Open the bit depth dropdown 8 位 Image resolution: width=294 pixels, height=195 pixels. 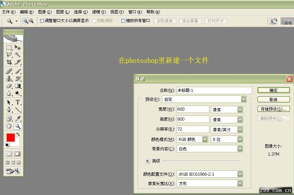pos(227,139)
